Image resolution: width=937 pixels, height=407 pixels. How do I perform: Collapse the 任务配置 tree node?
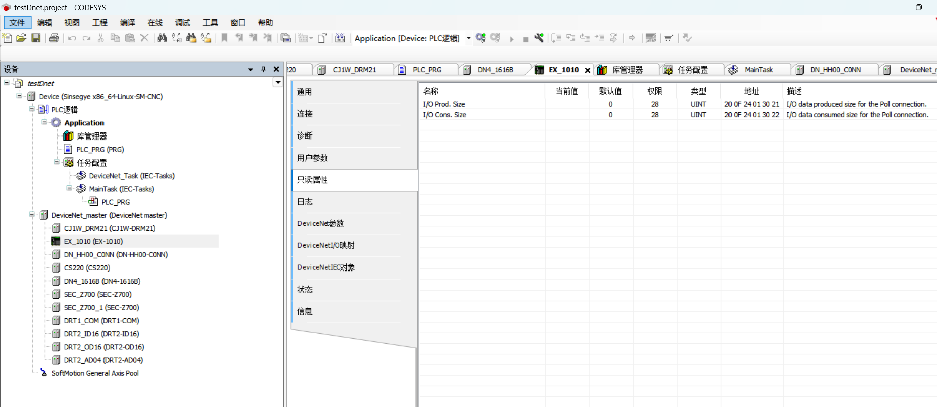click(x=57, y=162)
